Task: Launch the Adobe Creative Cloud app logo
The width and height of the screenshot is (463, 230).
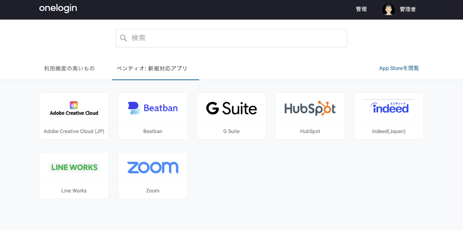Action: point(74,108)
